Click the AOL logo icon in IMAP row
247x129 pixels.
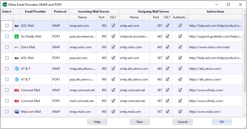pyautogui.click(x=17, y=26)
